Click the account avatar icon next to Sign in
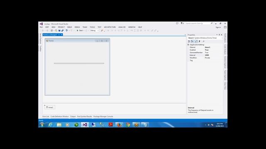Image resolution: width=266 pixels, height=149 pixels. (x=225, y=27)
